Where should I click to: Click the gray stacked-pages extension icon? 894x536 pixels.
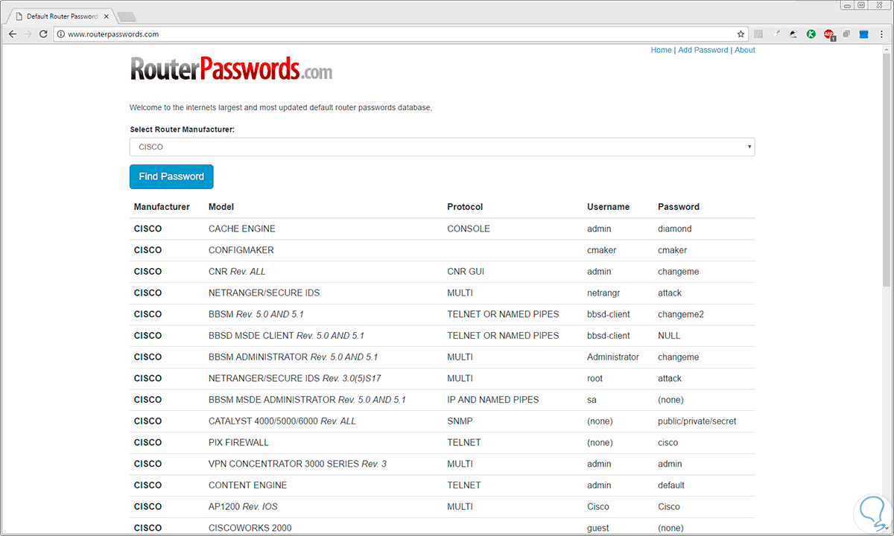coord(847,34)
